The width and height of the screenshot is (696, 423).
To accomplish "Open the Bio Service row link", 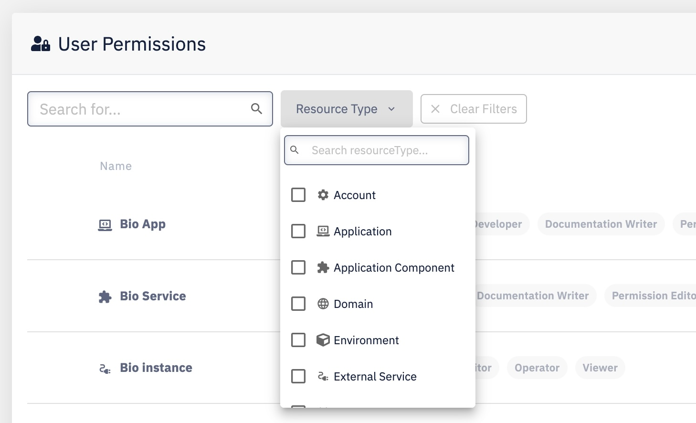I will [153, 296].
